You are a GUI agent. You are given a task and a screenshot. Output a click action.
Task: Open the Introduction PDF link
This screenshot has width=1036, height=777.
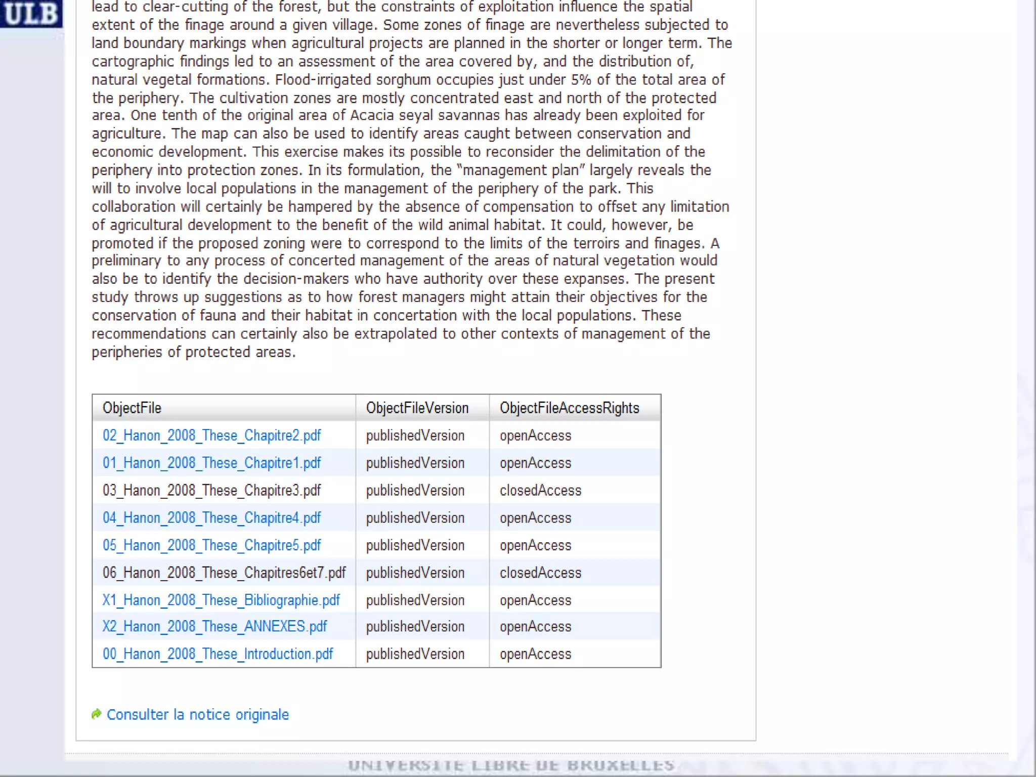218,654
